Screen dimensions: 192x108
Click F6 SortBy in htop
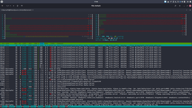click(x=40, y=107)
